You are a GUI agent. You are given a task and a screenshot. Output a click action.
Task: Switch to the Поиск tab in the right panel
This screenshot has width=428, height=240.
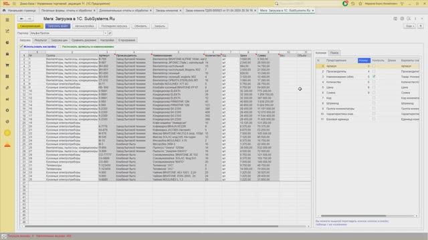tap(334, 53)
